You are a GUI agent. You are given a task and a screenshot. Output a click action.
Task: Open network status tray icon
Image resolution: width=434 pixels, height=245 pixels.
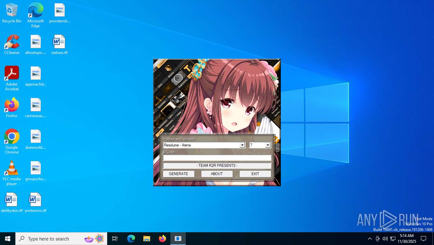393,239
